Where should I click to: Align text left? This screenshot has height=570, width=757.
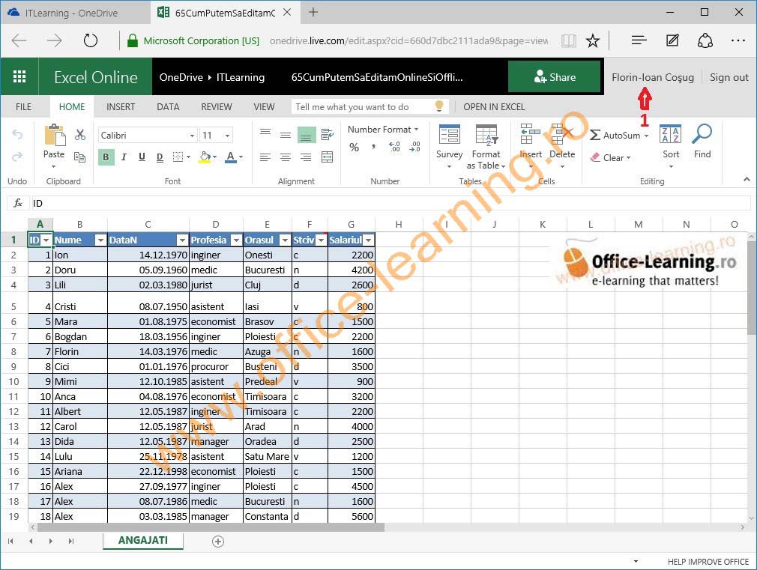[265, 157]
